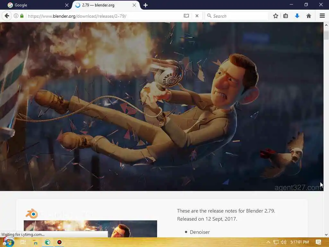Open File Explorer from the taskbar
Viewport: 329px width, 247px height.
point(35,242)
